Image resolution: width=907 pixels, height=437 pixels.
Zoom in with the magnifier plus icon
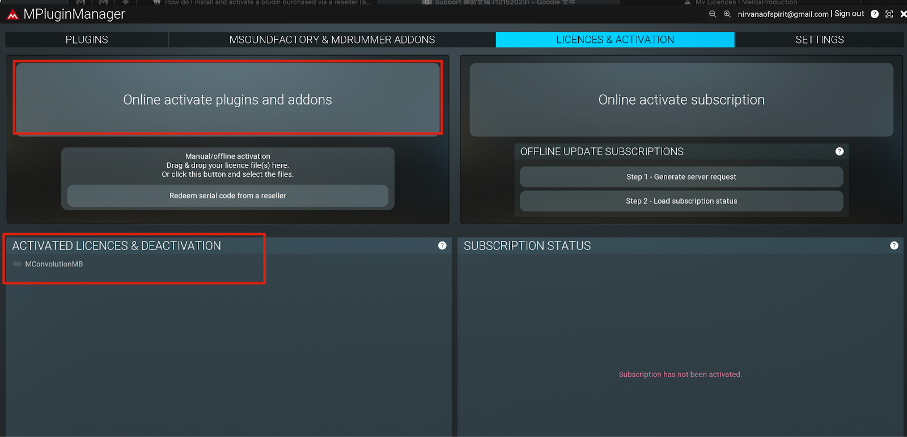pyautogui.click(x=727, y=14)
